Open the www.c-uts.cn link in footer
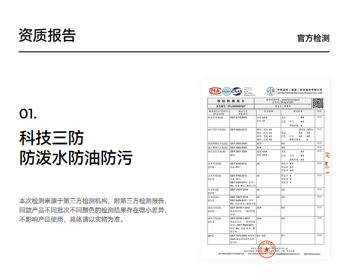The height and width of the screenshot is (275, 348). [x=313, y=254]
